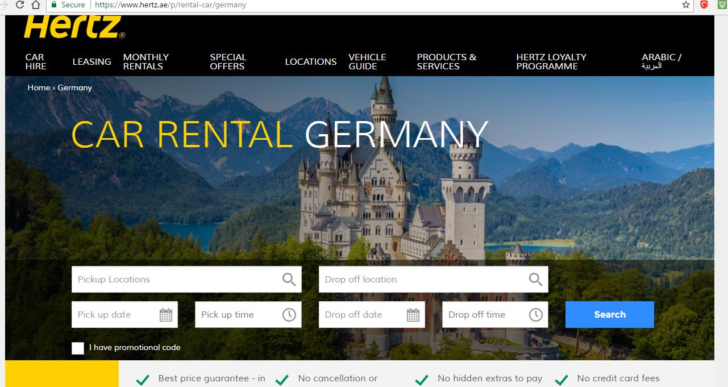This screenshot has width=728, height=387.
Task: Open the Locations menu
Action: (x=311, y=61)
